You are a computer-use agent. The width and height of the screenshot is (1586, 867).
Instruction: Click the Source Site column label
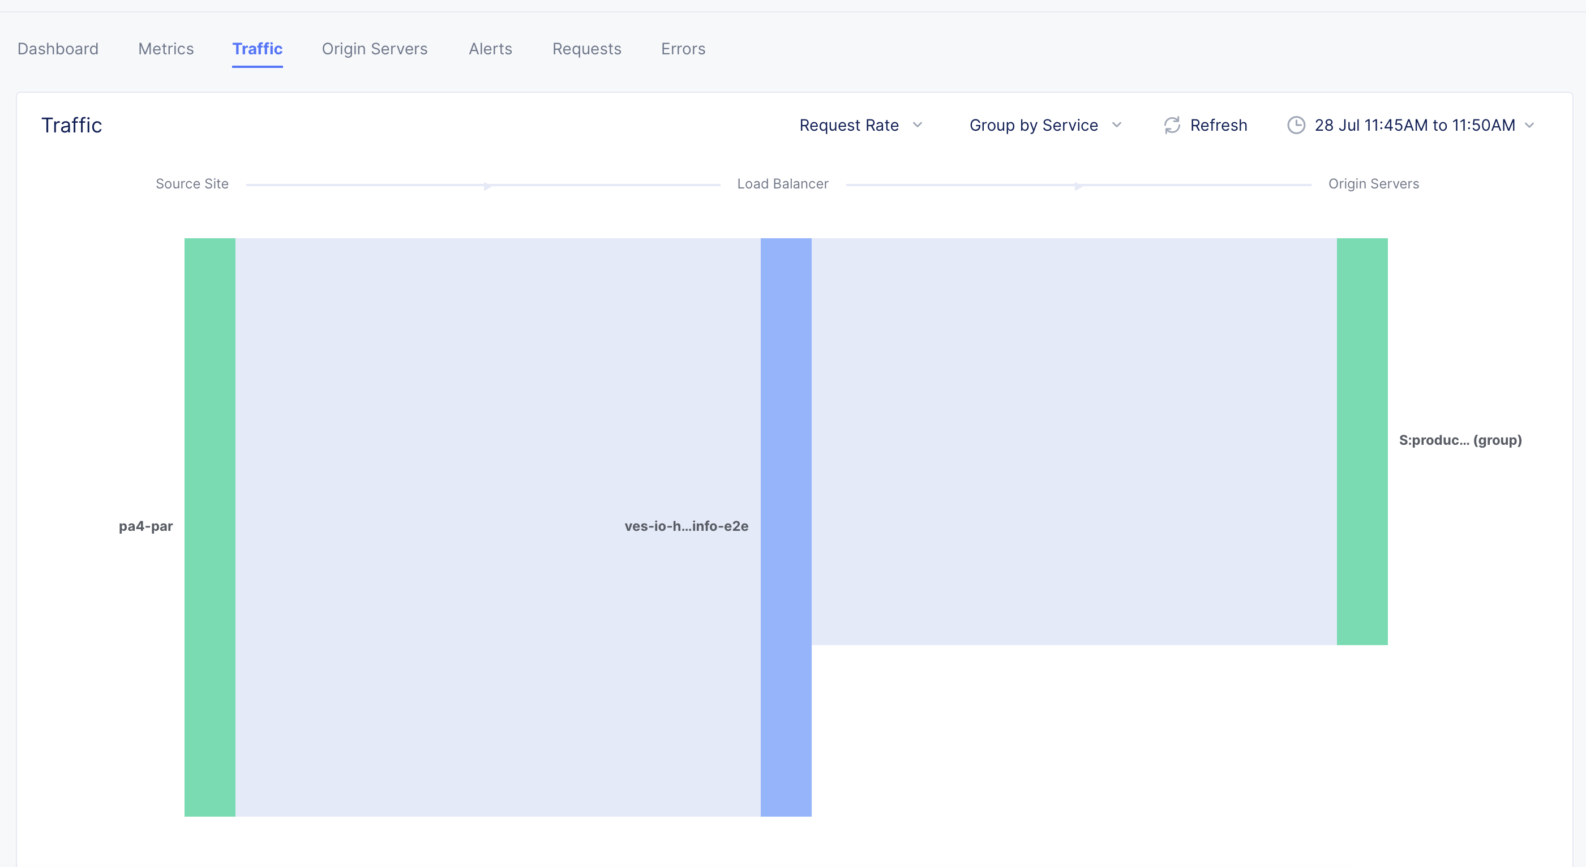[192, 183]
